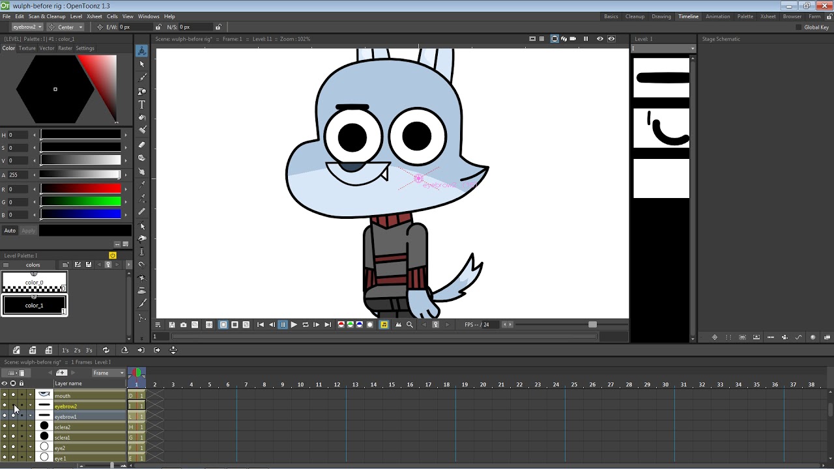
Task: Click the 2's reframe button
Action: (77, 350)
